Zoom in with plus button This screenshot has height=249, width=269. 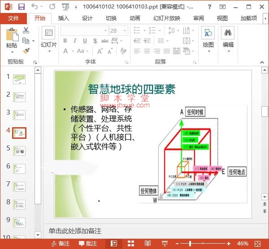(229, 244)
